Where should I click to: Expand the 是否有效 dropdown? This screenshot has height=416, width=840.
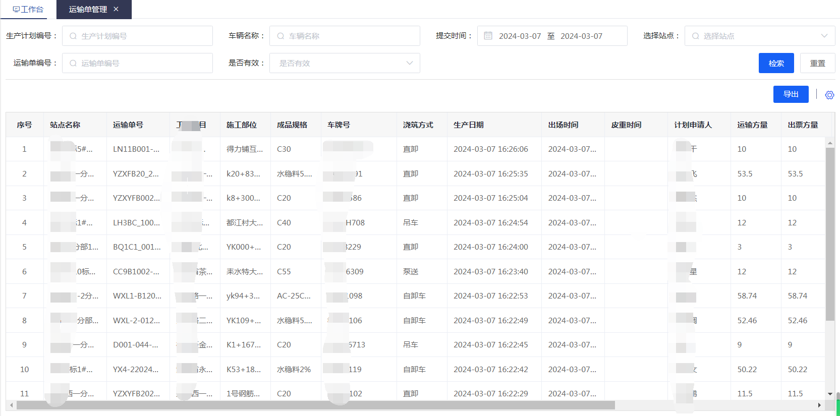345,63
